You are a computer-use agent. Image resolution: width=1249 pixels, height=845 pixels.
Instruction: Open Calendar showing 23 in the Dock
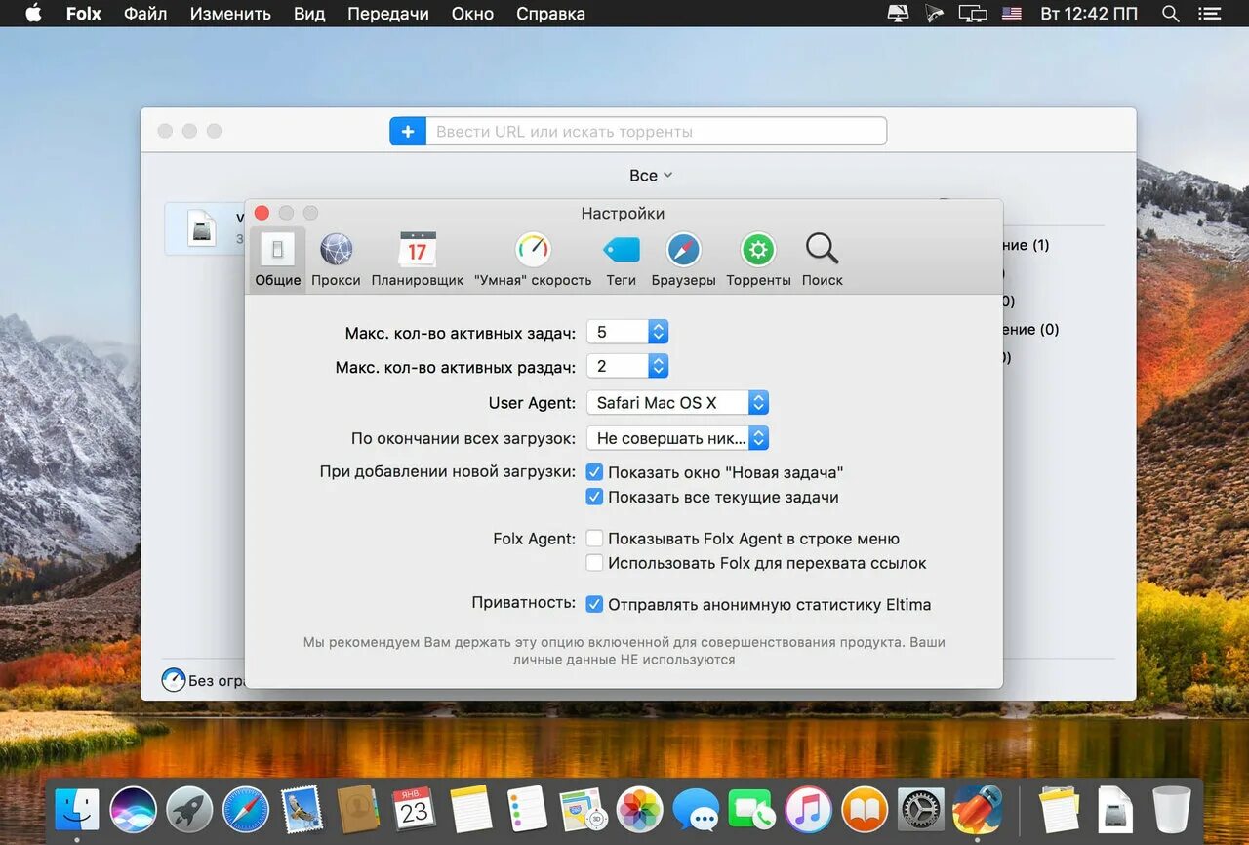(414, 809)
